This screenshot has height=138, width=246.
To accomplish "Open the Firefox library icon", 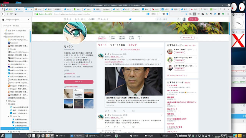I will [x=190, y=14].
